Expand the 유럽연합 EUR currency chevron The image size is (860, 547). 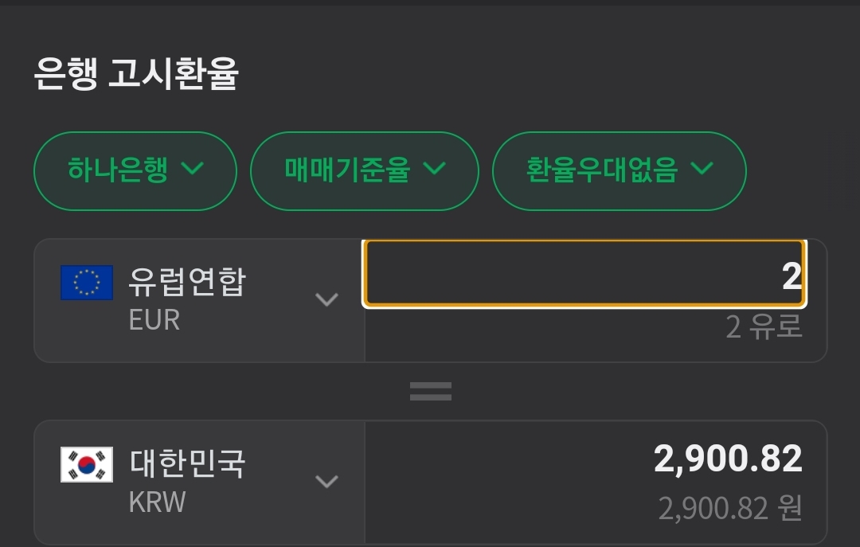326,300
